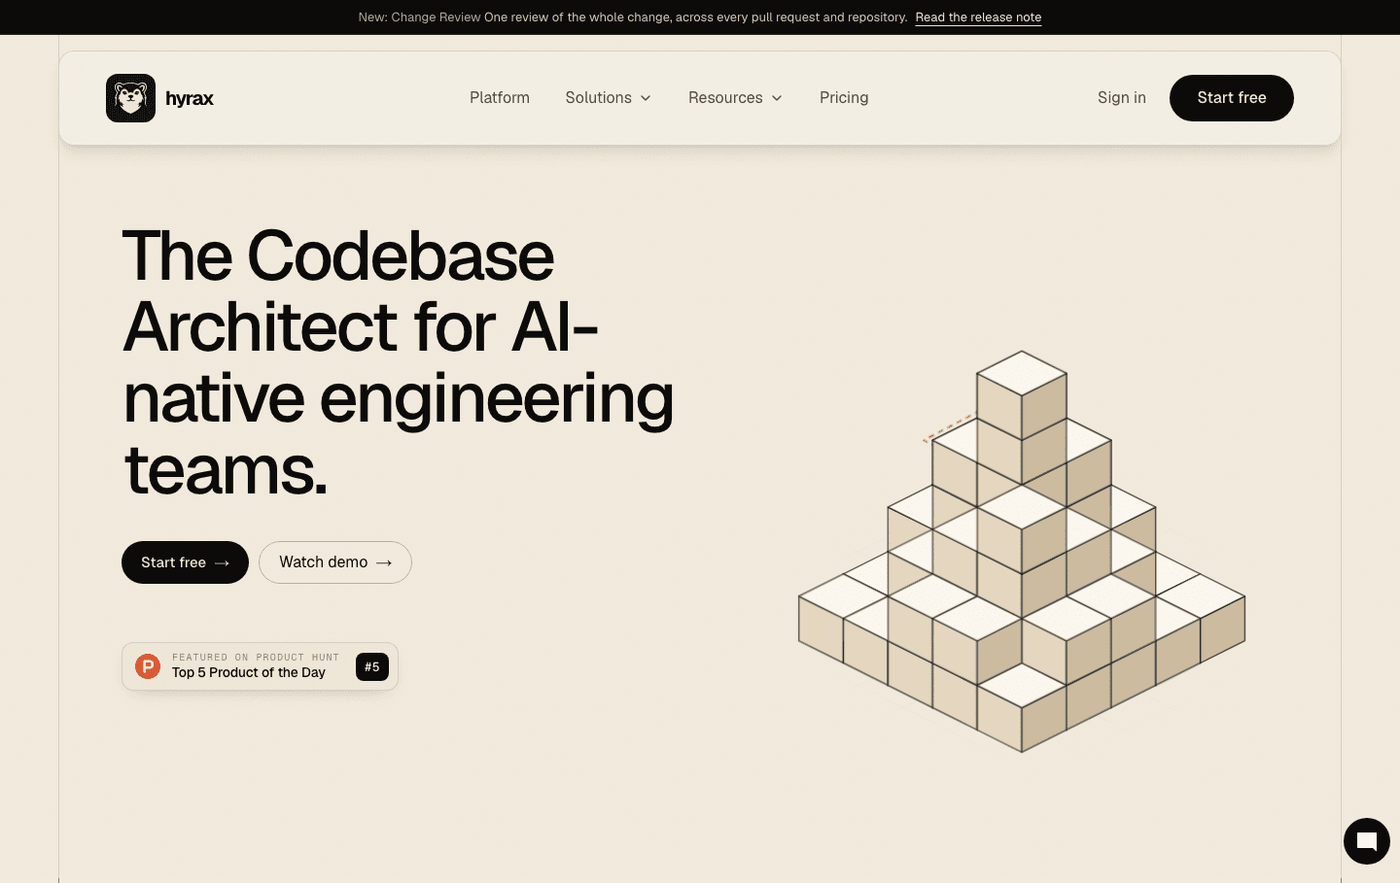Image resolution: width=1400 pixels, height=883 pixels.
Task: Click the New: Change Review announcement text
Action: click(x=633, y=17)
